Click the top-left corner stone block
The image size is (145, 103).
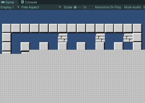pyautogui.click(x=7, y=28)
